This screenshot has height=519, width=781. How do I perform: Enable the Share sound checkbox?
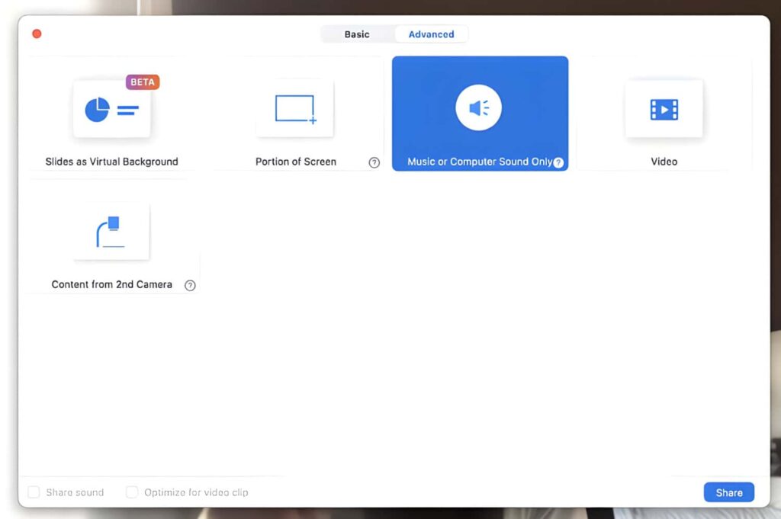[34, 492]
